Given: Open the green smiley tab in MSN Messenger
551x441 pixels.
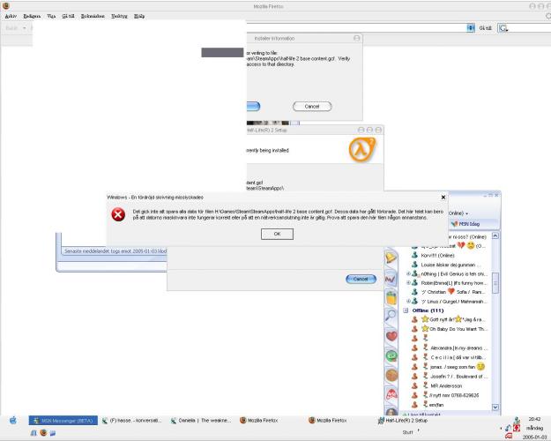Looking at the screenshot, I should pos(391,355).
